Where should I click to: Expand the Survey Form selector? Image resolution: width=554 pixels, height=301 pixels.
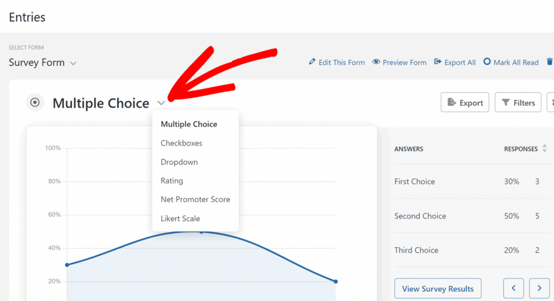tap(73, 63)
